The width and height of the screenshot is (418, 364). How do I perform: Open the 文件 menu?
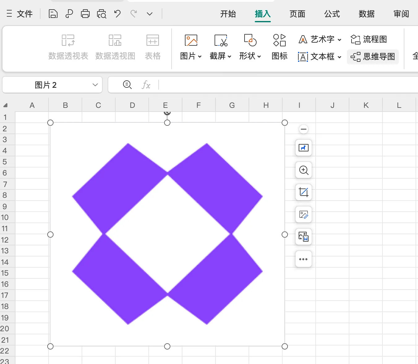click(x=20, y=14)
